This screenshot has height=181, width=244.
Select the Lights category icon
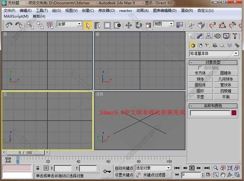click(x=208, y=45)
